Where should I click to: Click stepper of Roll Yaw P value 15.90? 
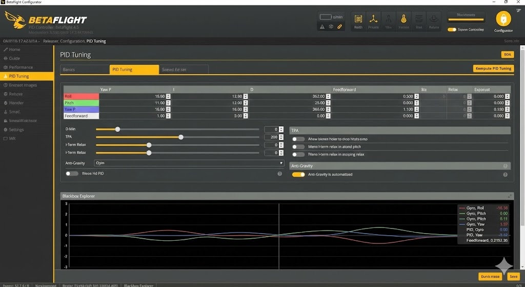click(x=168, y=96)
